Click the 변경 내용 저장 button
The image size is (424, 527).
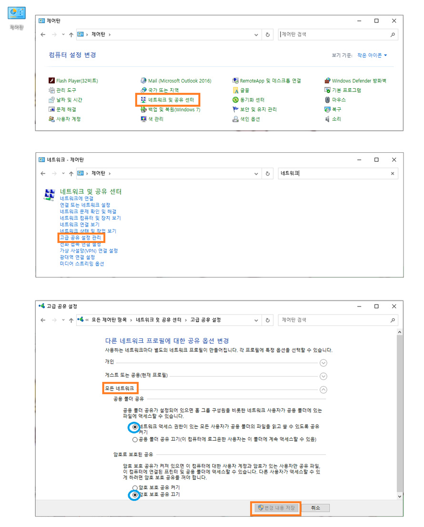click(x=276, y=508)
